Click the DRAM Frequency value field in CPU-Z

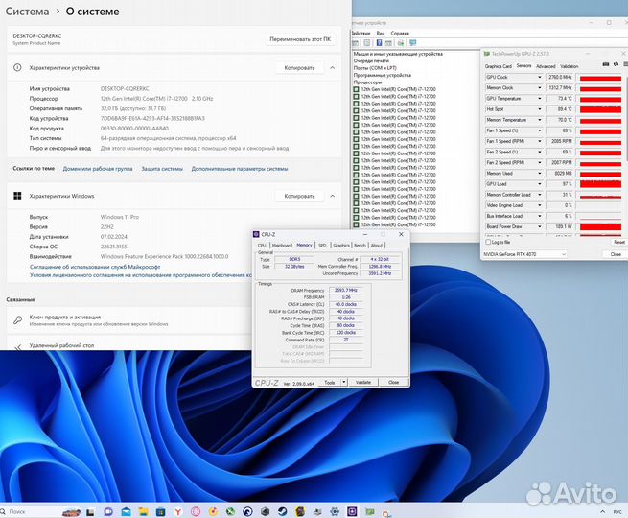tap(346, 290)
